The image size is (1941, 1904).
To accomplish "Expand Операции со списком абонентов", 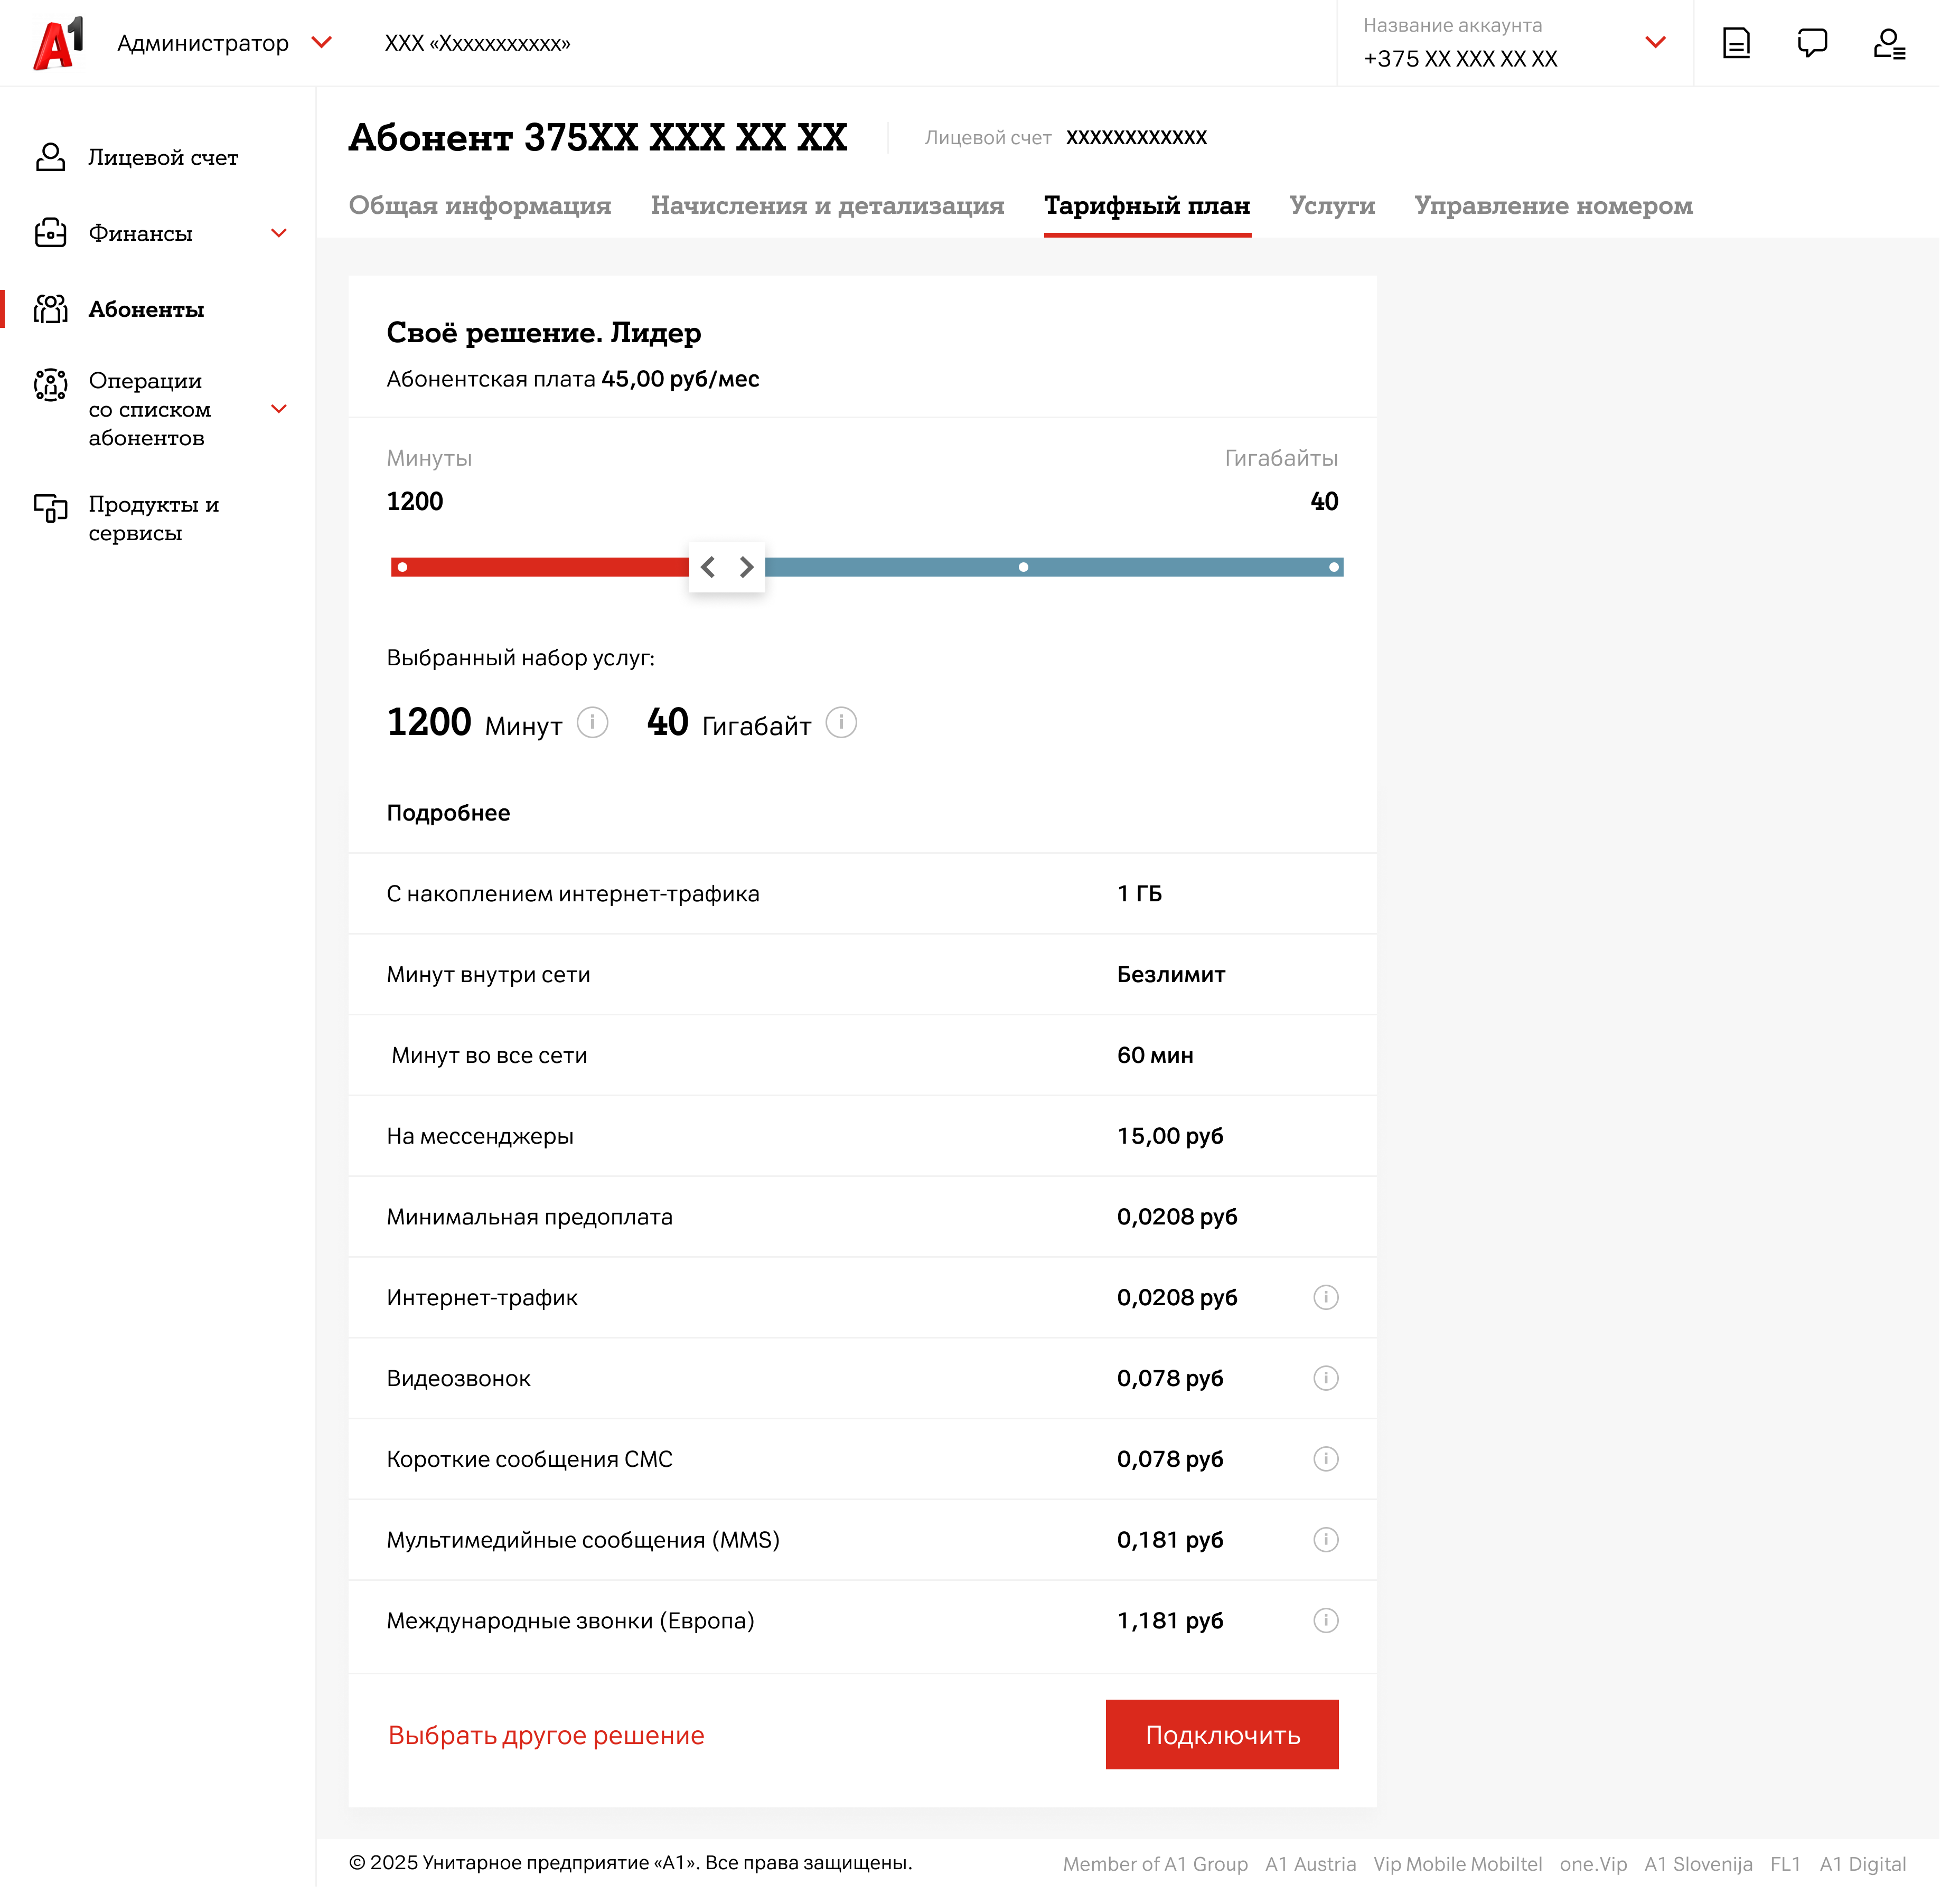I will click(279, 409).
